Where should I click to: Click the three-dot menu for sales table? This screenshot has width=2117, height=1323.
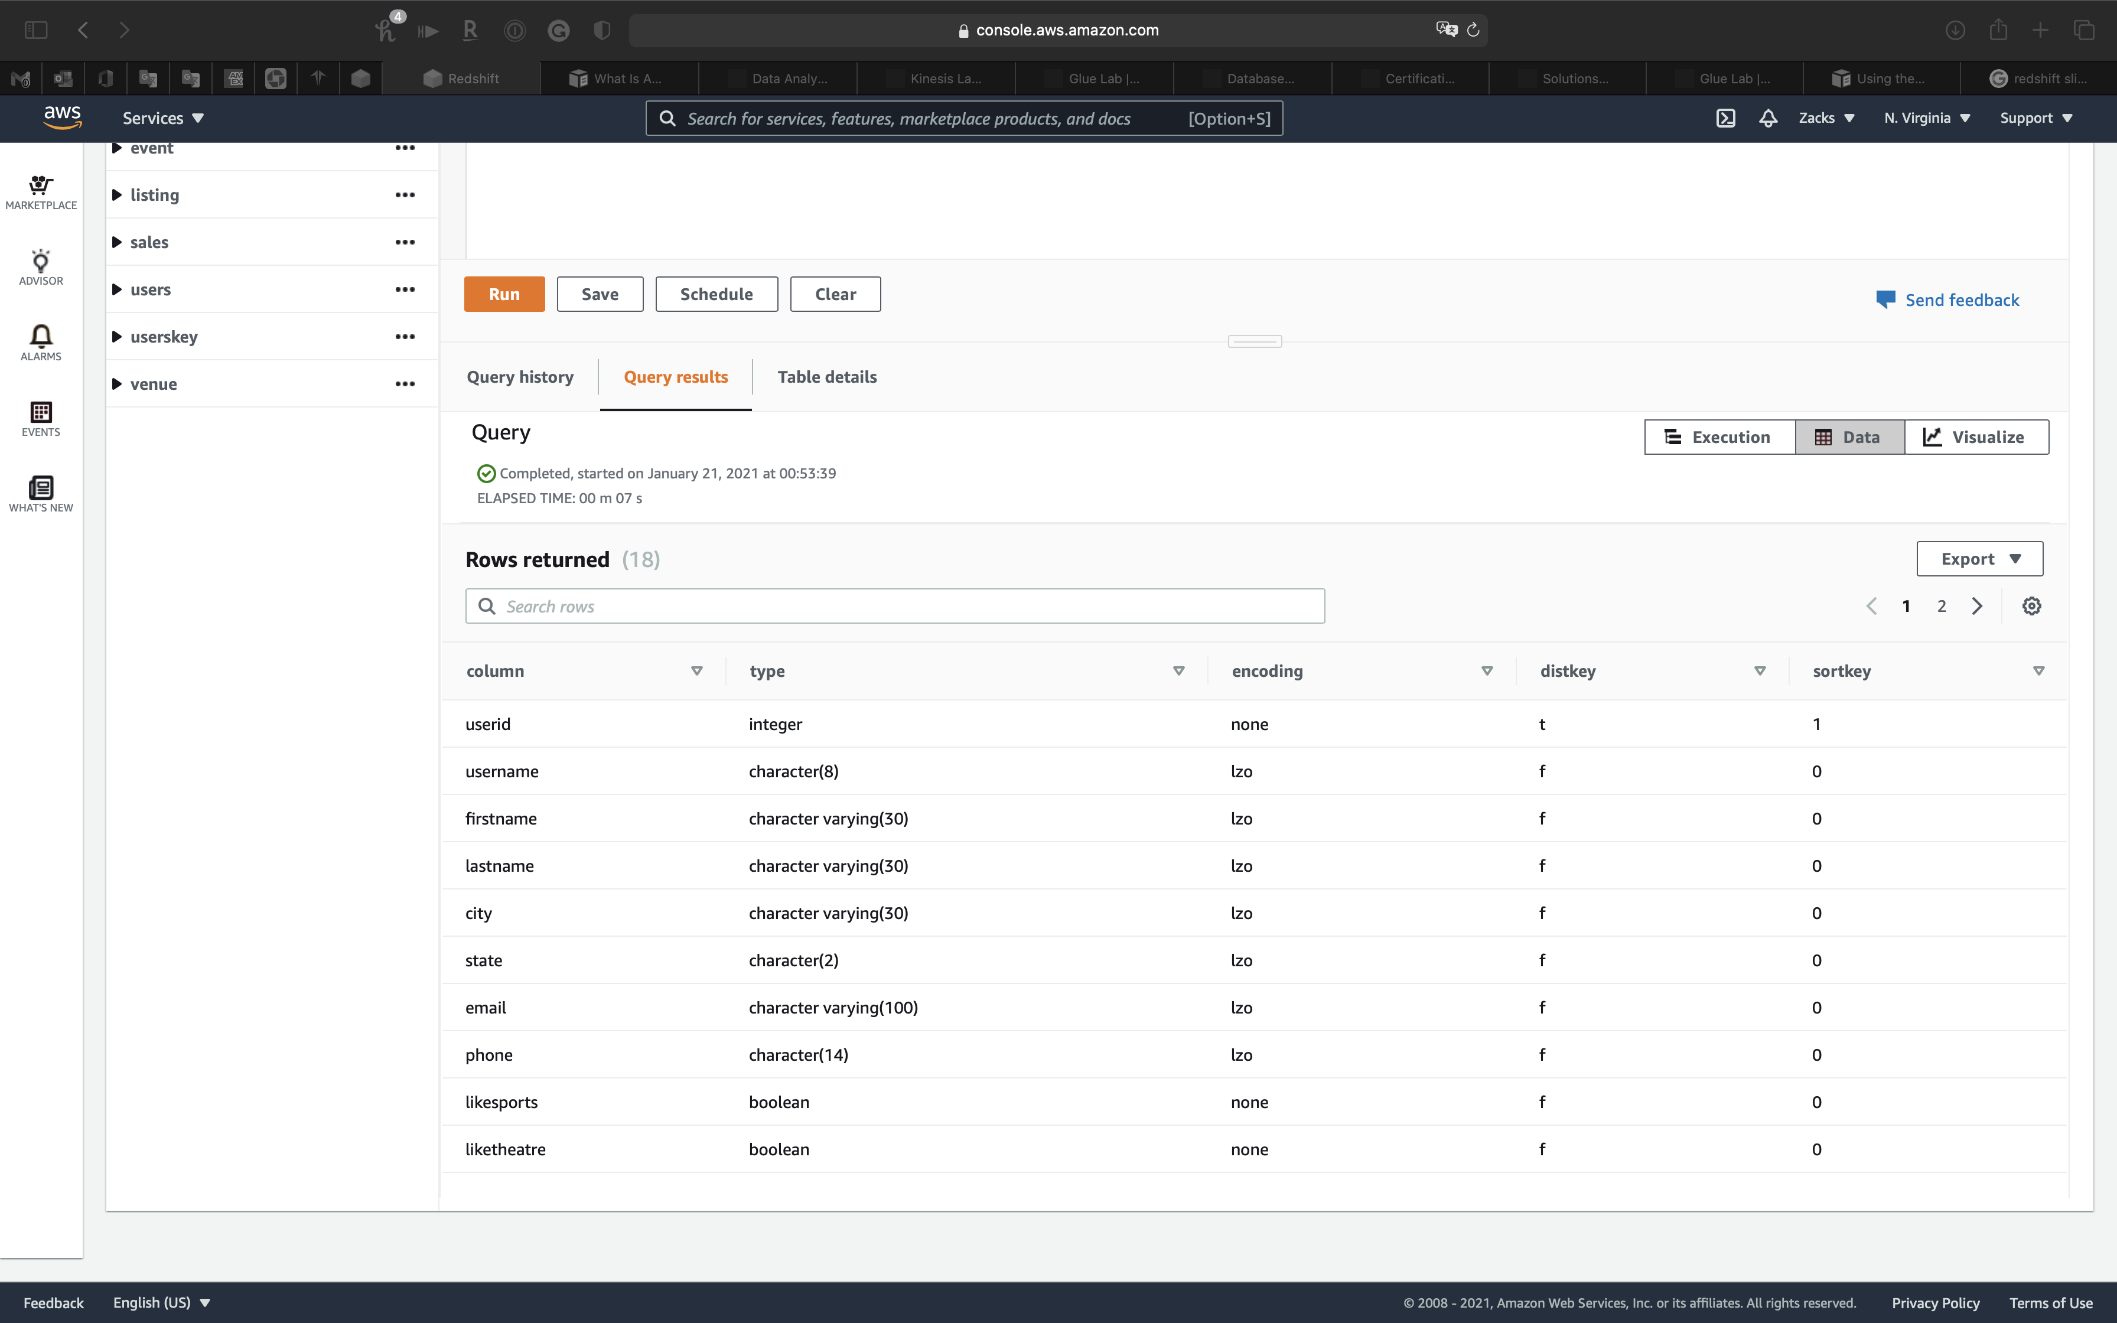click(404, 242)
